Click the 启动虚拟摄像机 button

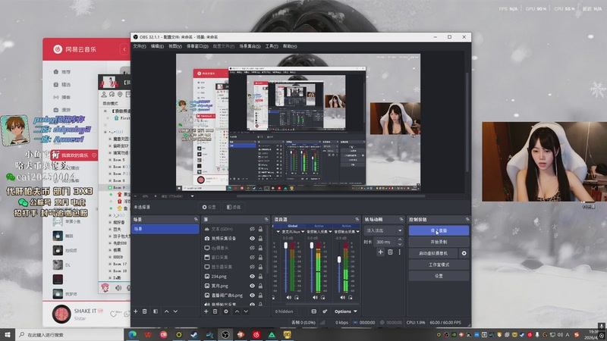[433, 253]
